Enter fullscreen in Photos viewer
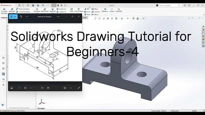This screenshot has width=205, height=115. pos(79,88)
